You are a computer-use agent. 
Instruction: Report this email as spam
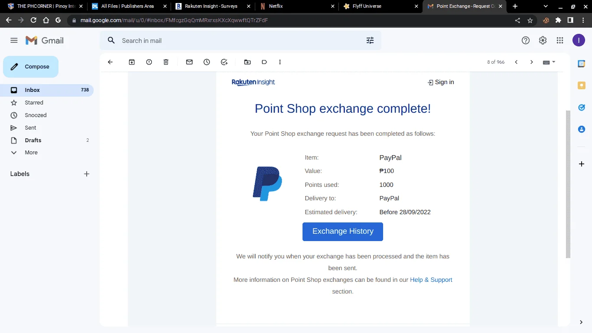[149, 62]
